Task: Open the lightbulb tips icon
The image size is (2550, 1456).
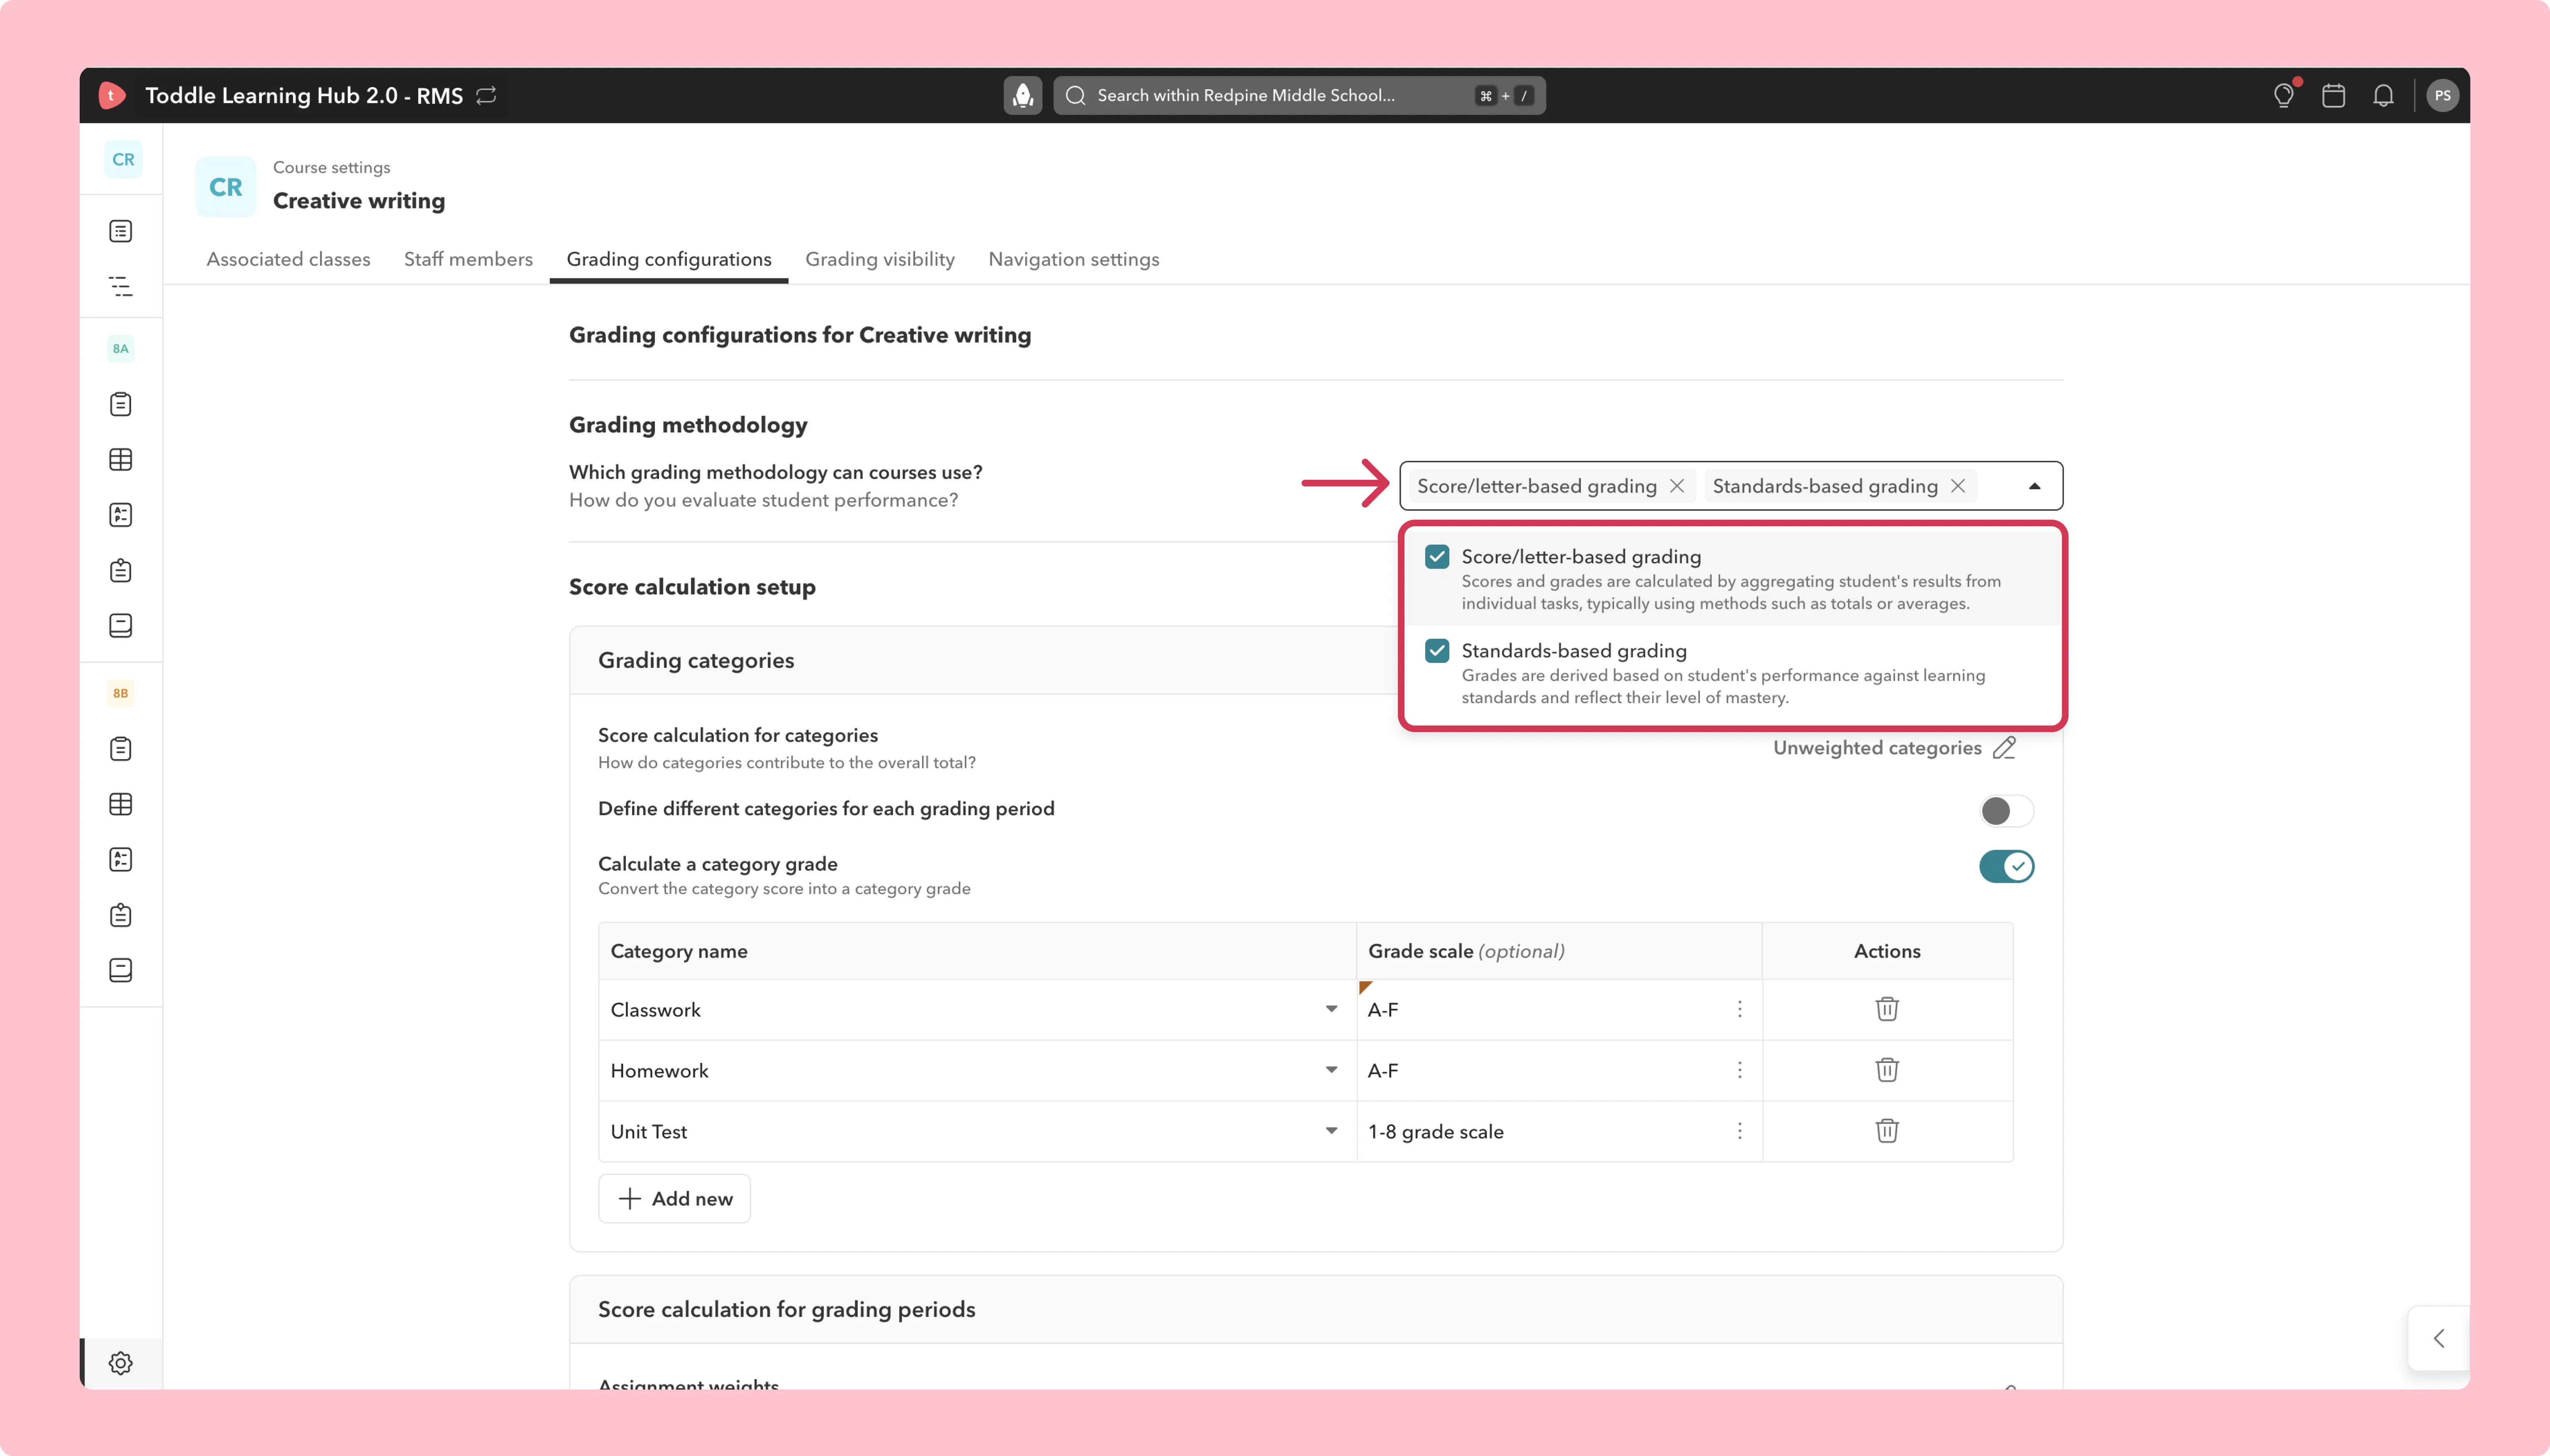Action: click(2284, 95)
